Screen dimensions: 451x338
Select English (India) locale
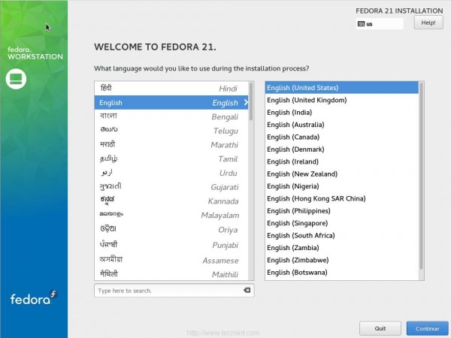342,113
